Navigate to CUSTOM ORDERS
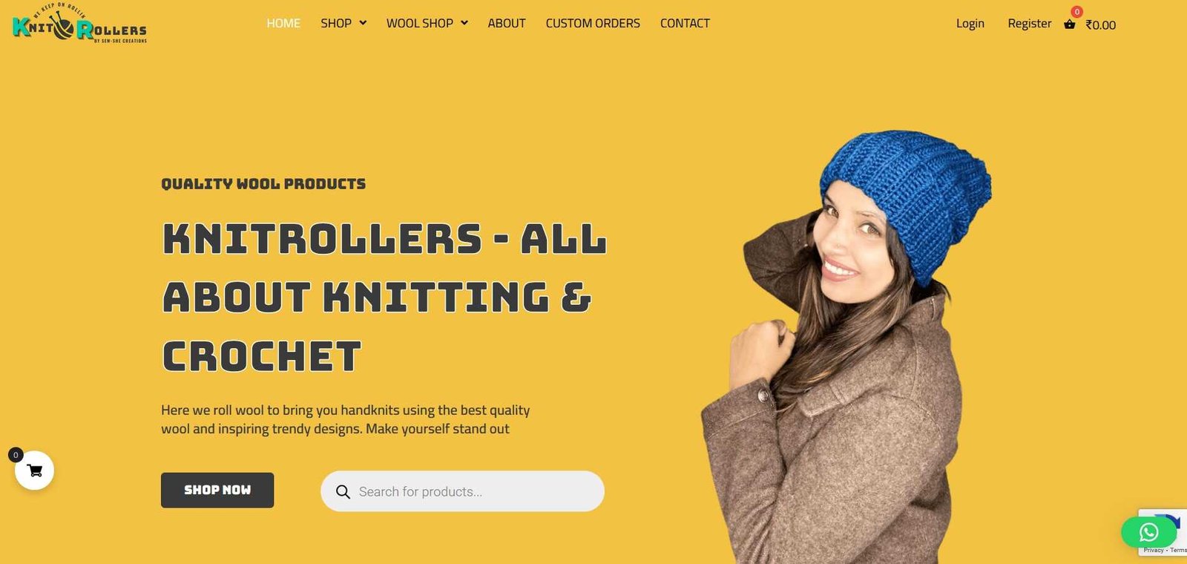This screenshot has width=1187, height=564. 593,23
